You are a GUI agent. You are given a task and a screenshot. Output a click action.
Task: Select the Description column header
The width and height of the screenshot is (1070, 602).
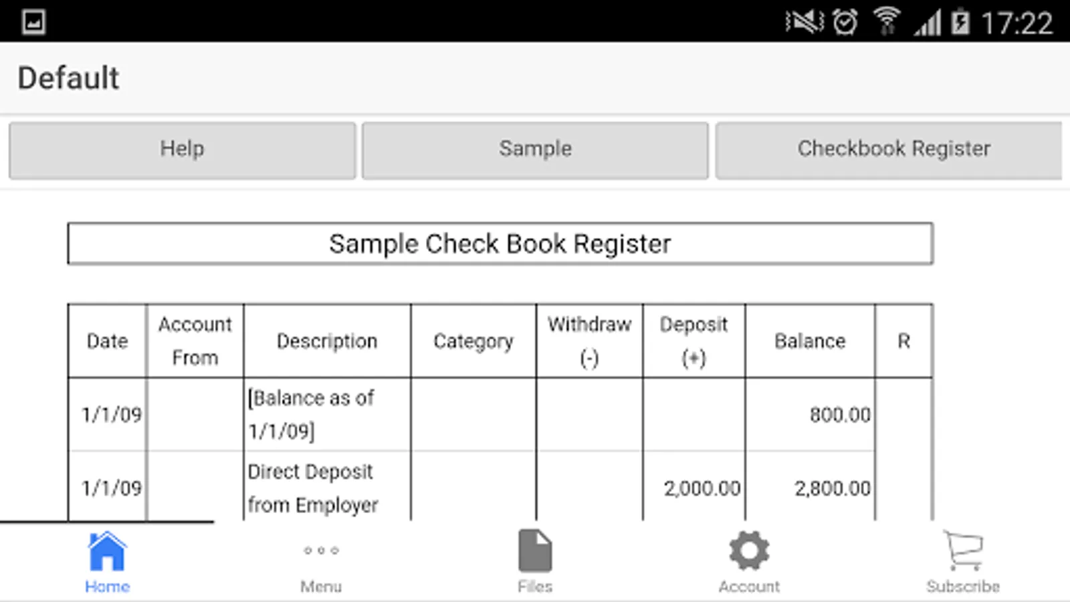pos(327,341)
